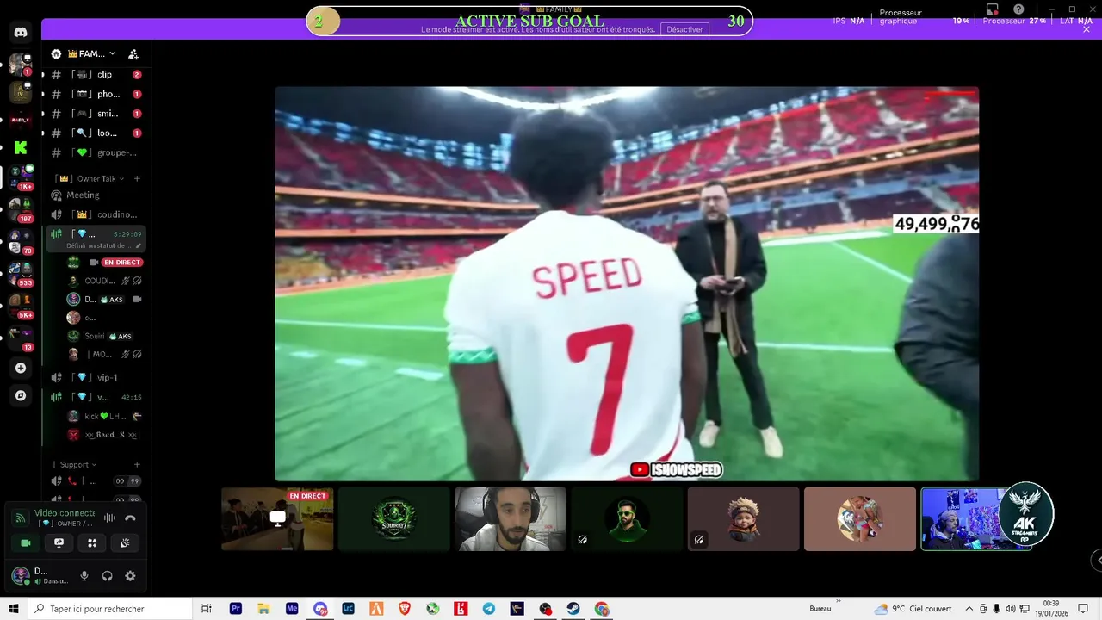Select the pink background avatar tile

(x=860, y=519)
